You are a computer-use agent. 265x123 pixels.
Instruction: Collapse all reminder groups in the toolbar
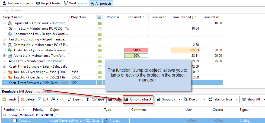tap(95, 99)
